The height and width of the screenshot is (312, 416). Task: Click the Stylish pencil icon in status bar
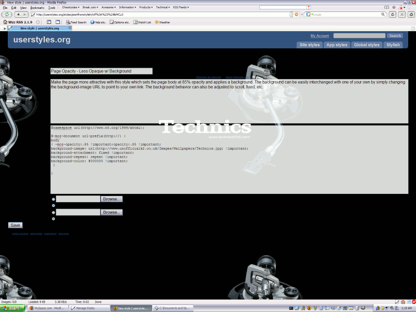tap(397, 302)
